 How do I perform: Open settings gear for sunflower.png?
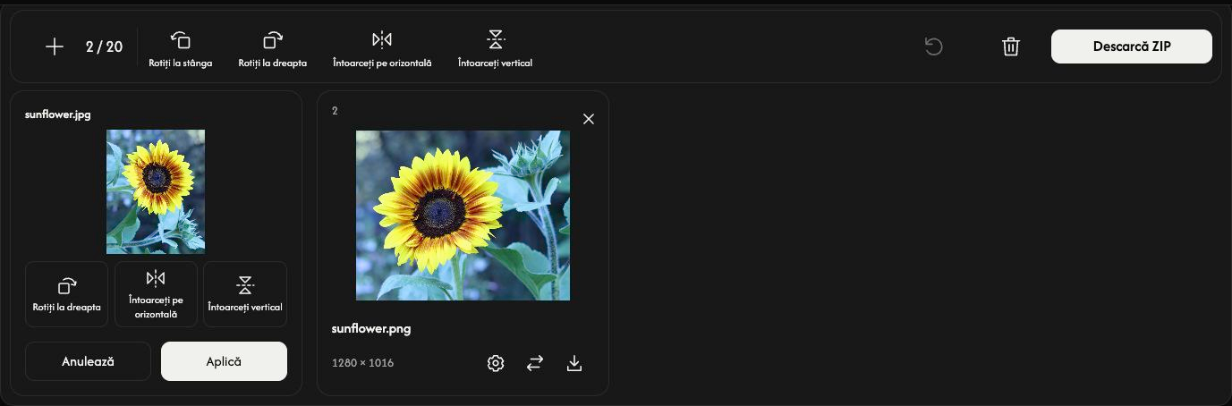pyautogui.click(x=496, y=363)
